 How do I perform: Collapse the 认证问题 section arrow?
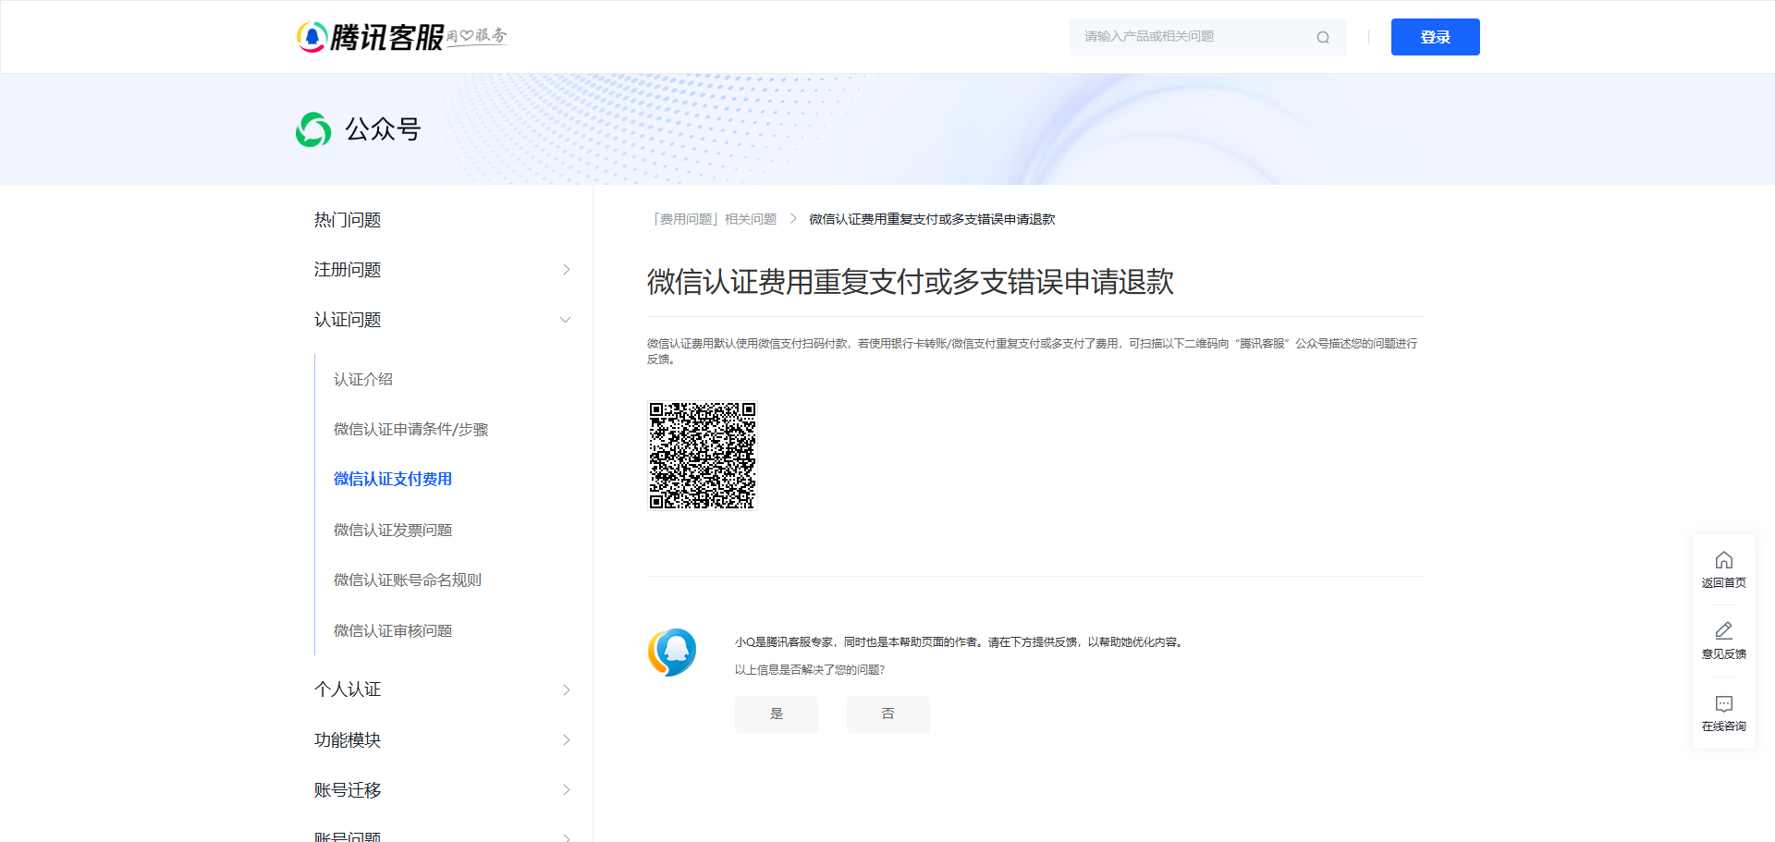tap(566, 320)
